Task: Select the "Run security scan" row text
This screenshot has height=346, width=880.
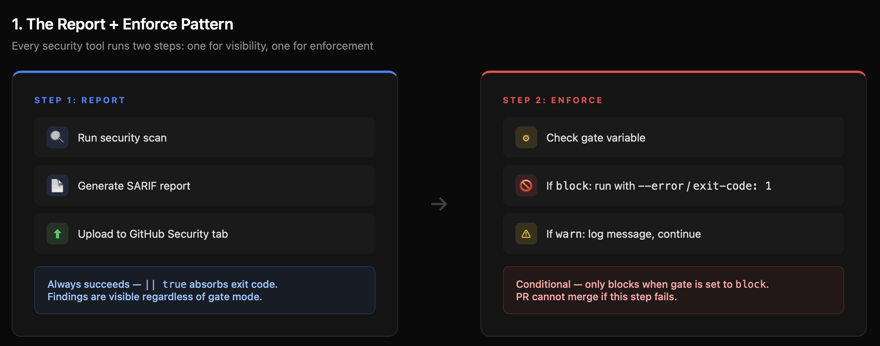Action: tap(122, 138)
